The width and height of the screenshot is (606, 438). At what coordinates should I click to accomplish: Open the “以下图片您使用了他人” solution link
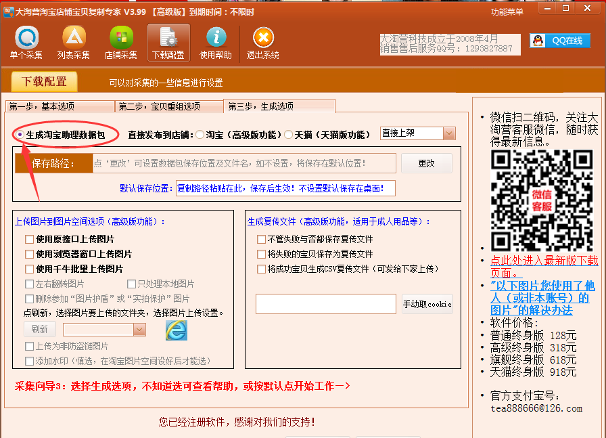click(x=542, y=298)
